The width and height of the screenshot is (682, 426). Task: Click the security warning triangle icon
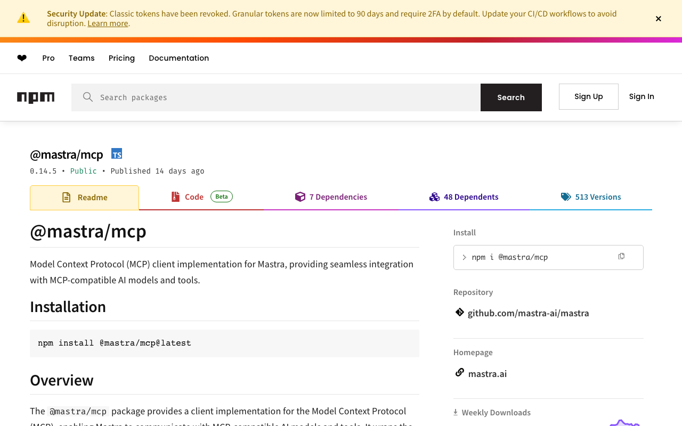click(x=23, y=18)
